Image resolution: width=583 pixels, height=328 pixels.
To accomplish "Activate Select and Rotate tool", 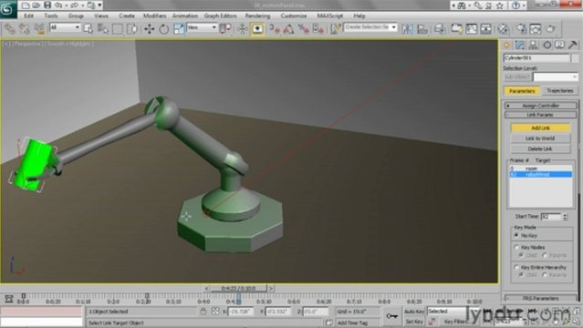I will [164, 28].
